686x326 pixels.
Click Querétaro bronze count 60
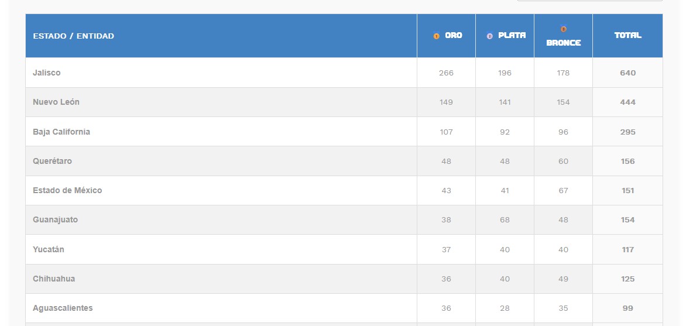[x=564, y=162]
